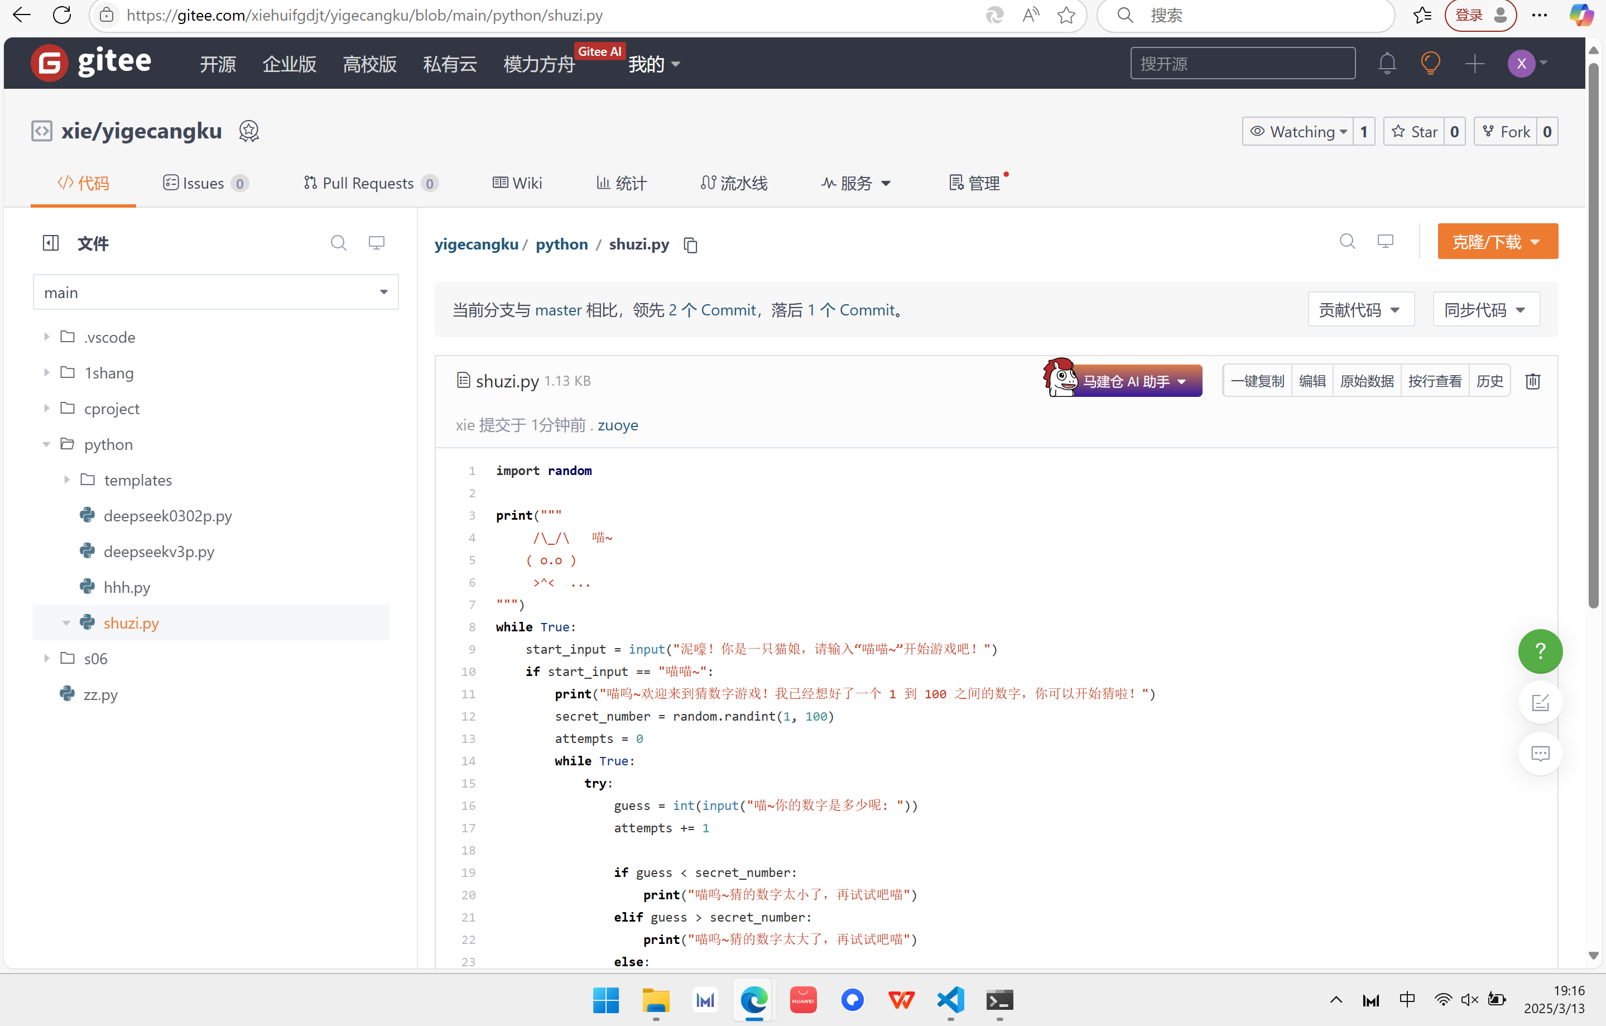Collapse the file sidebar panel icon
This screenshot has width=1606, height=1026.
(51, 243)
